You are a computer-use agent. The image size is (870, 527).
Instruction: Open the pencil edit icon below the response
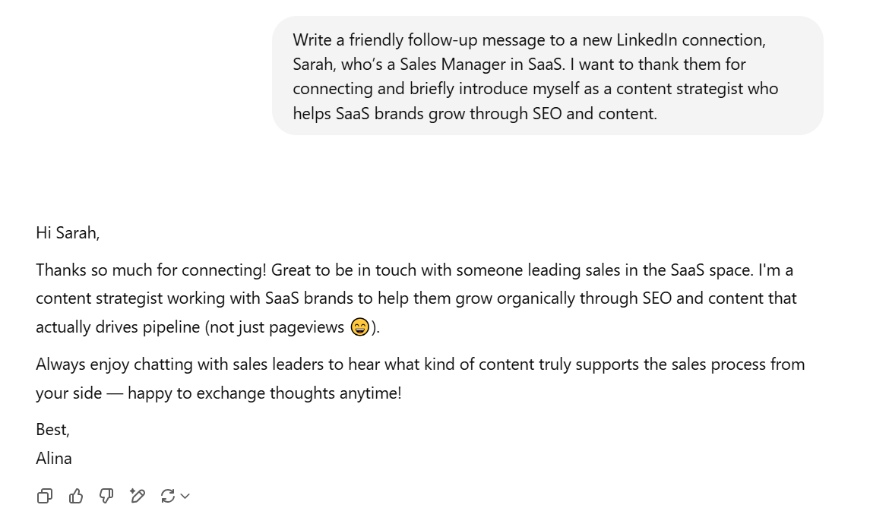137,495
